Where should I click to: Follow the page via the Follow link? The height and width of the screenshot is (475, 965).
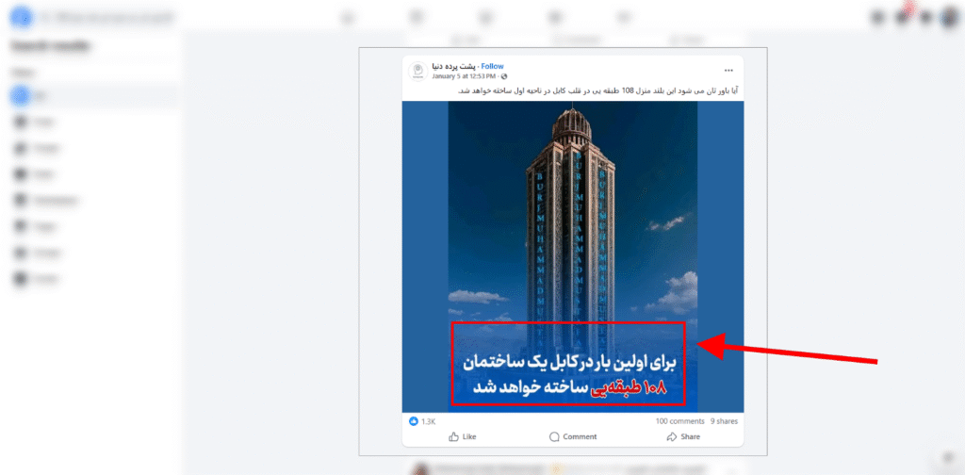pyautogui.click(x=492, y=67)
